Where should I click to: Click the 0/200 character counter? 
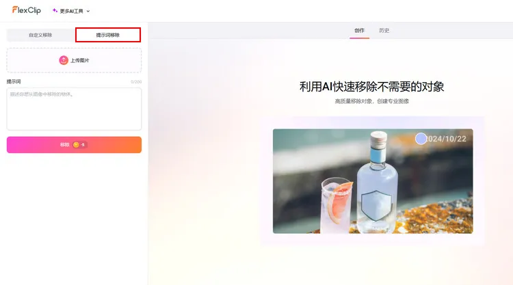click(x=136, y=82)
